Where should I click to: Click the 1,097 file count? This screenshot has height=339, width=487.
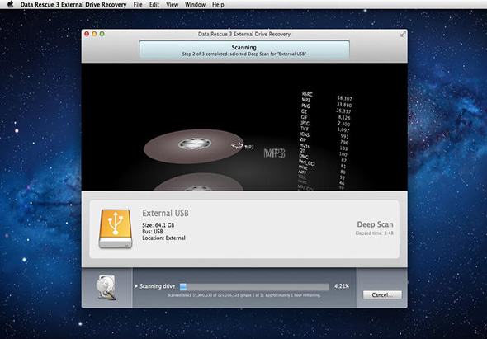pos(343,130)
